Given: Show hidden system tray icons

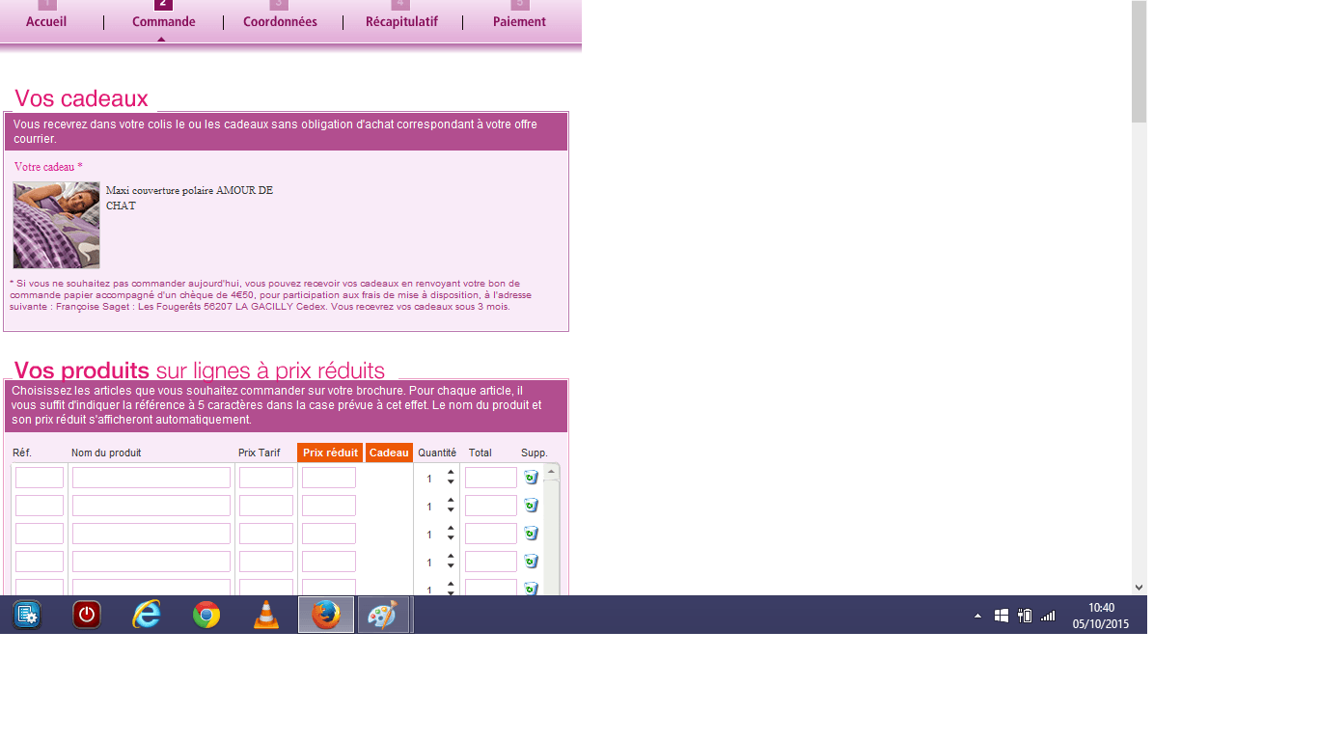Looking at the screenshot, I should tap(977, 616).
